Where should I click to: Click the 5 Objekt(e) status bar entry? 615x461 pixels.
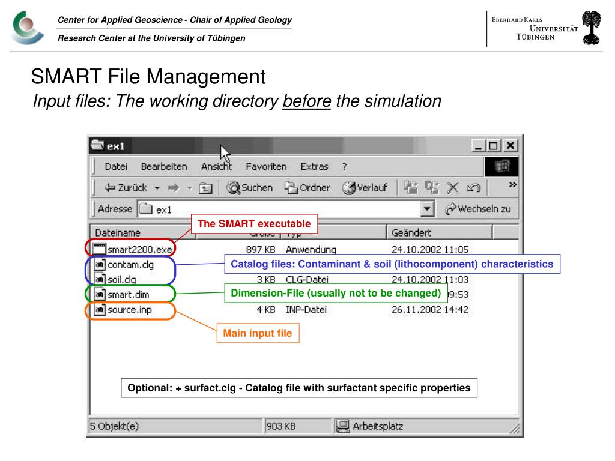tap(114, 426)
